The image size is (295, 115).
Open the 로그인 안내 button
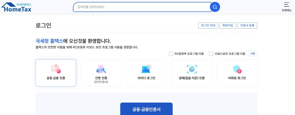(x=208, y=26)
